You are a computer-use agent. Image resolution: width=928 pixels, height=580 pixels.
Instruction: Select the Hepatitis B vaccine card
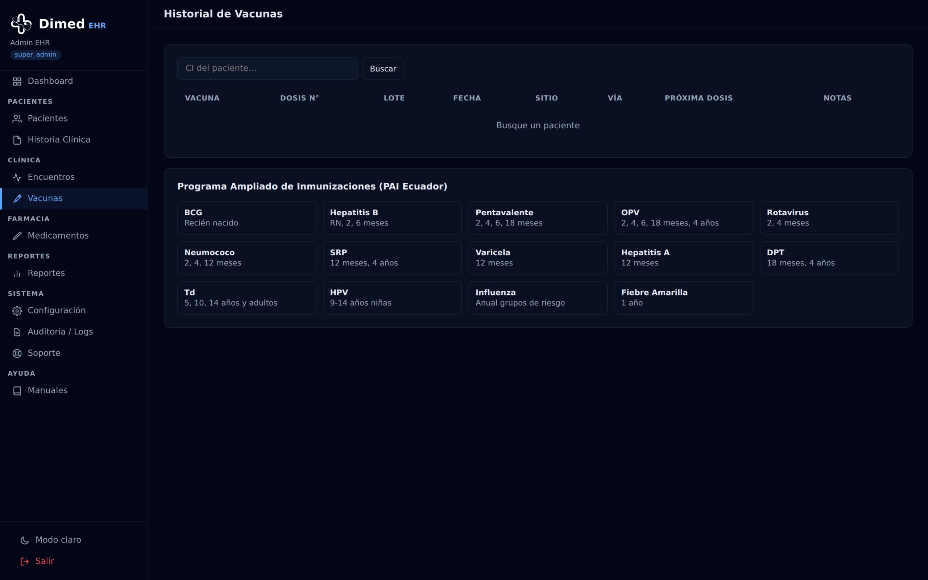392,218
